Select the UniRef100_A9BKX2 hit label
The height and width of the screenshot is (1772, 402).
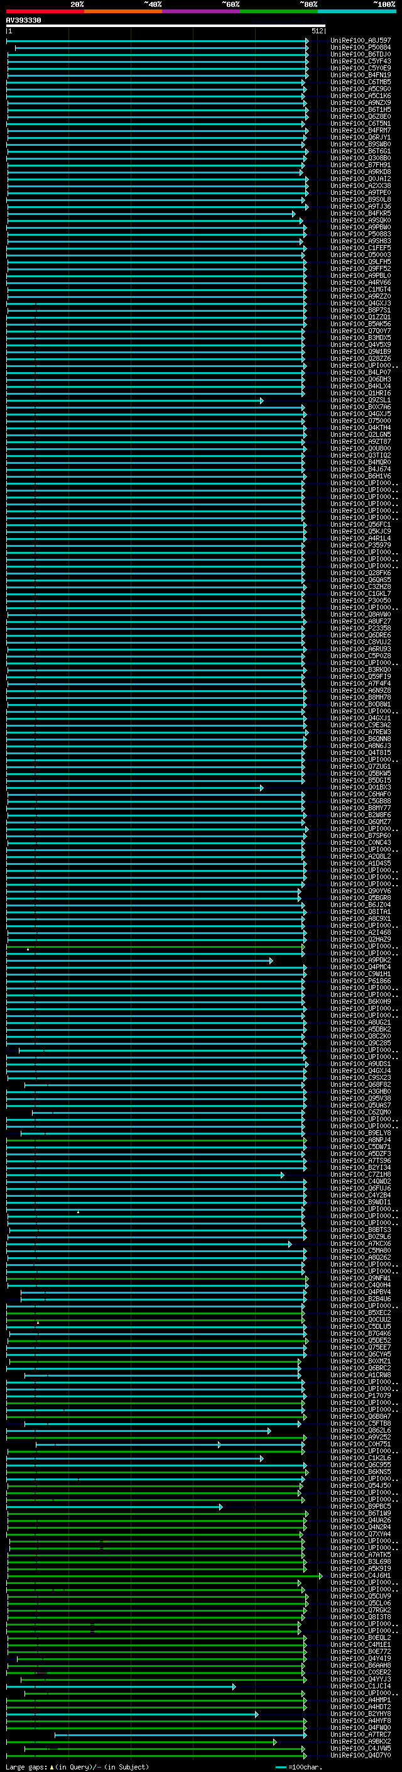pyautogui.click(x=361, y=1742)
